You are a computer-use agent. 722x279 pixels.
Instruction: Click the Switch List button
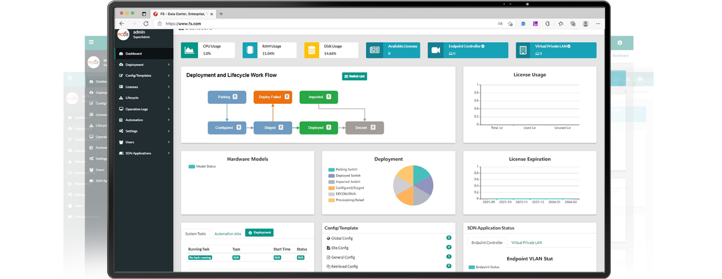355,76
